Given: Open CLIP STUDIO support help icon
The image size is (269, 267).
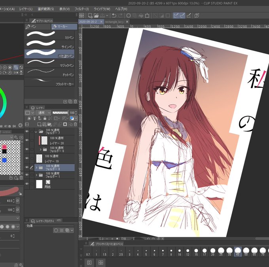Looking at the screenshot, I should pyautogui.click(x=197, y=15).
